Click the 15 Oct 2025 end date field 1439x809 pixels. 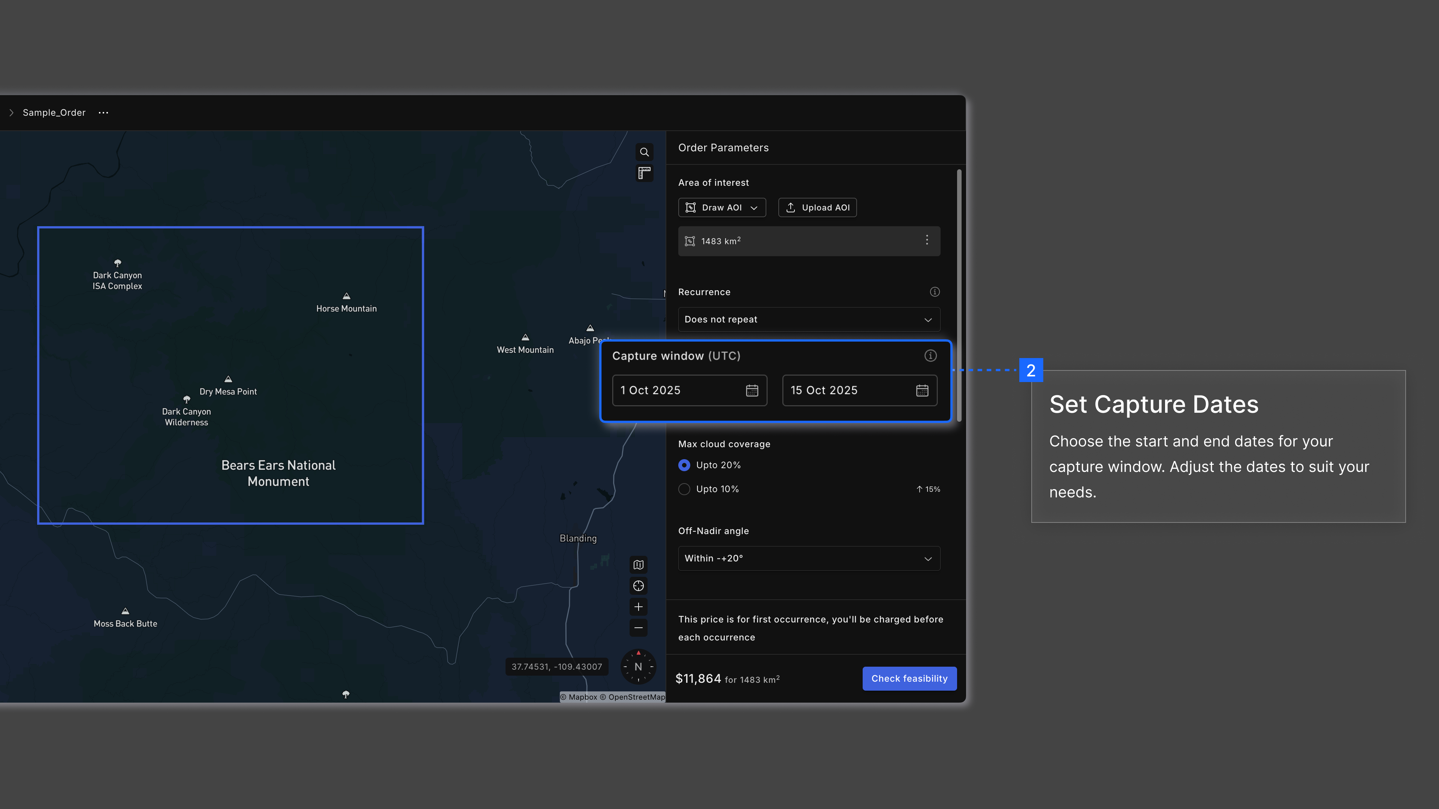(x=849, y=390)
